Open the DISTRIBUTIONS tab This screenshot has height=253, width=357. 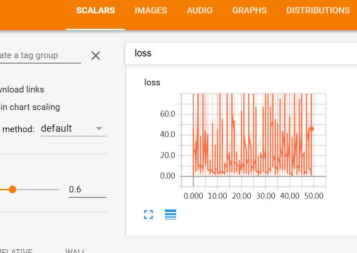pyautogui.click(x=318, y=10)
